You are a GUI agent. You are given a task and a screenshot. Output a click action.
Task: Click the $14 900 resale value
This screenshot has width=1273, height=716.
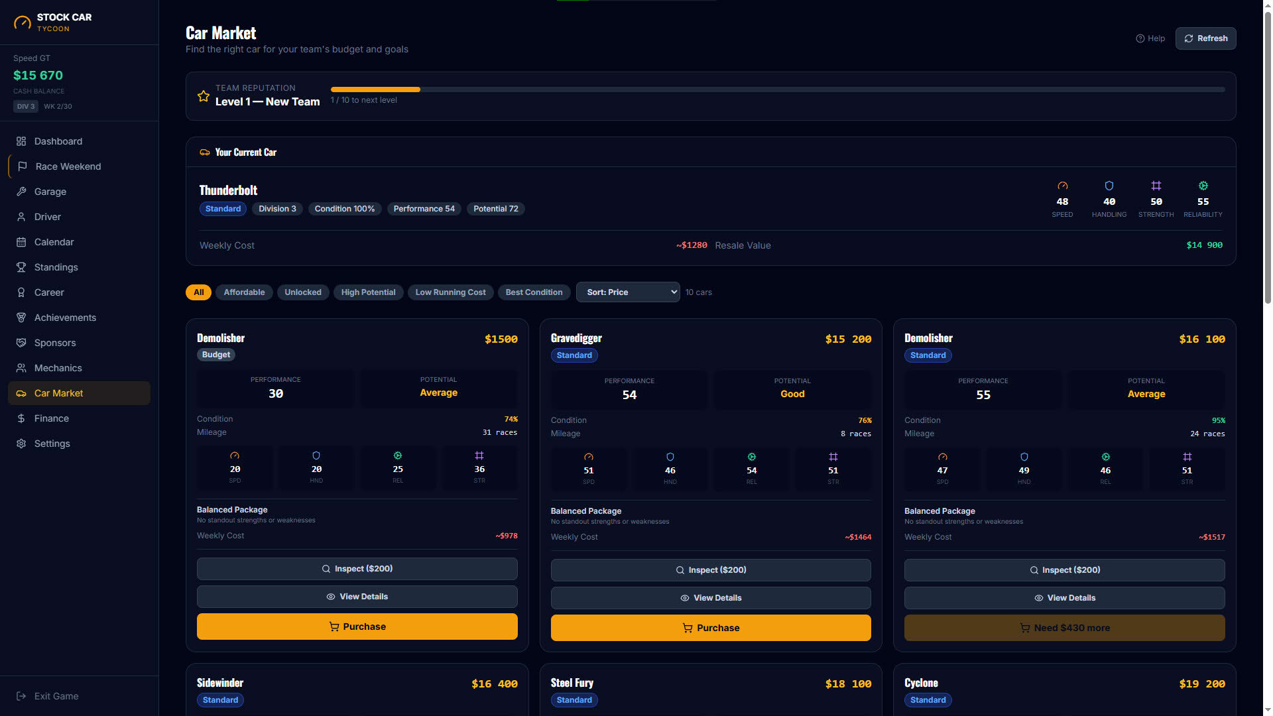point(1204,245)
